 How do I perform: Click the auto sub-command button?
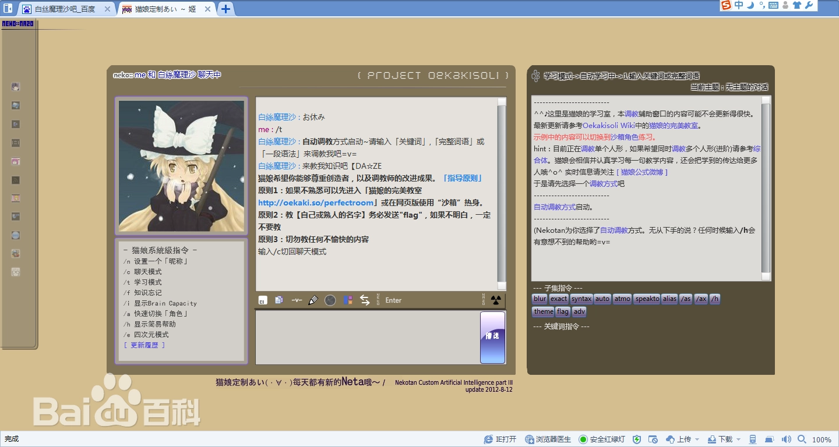(602, 299)
